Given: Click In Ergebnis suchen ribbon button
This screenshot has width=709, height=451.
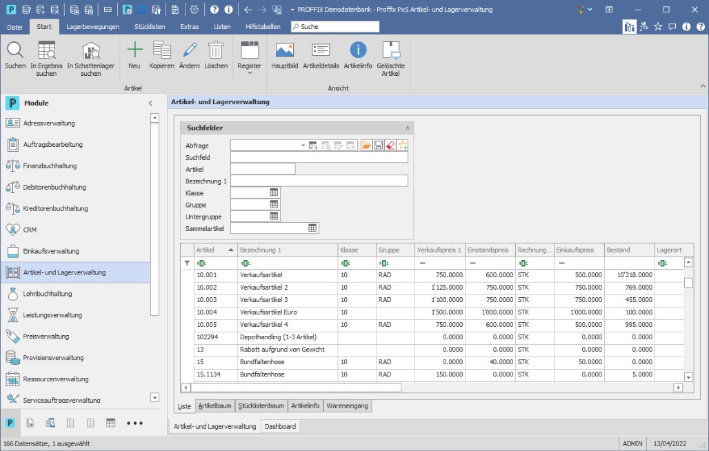Looking at the screenshot, I should (46, 59).
